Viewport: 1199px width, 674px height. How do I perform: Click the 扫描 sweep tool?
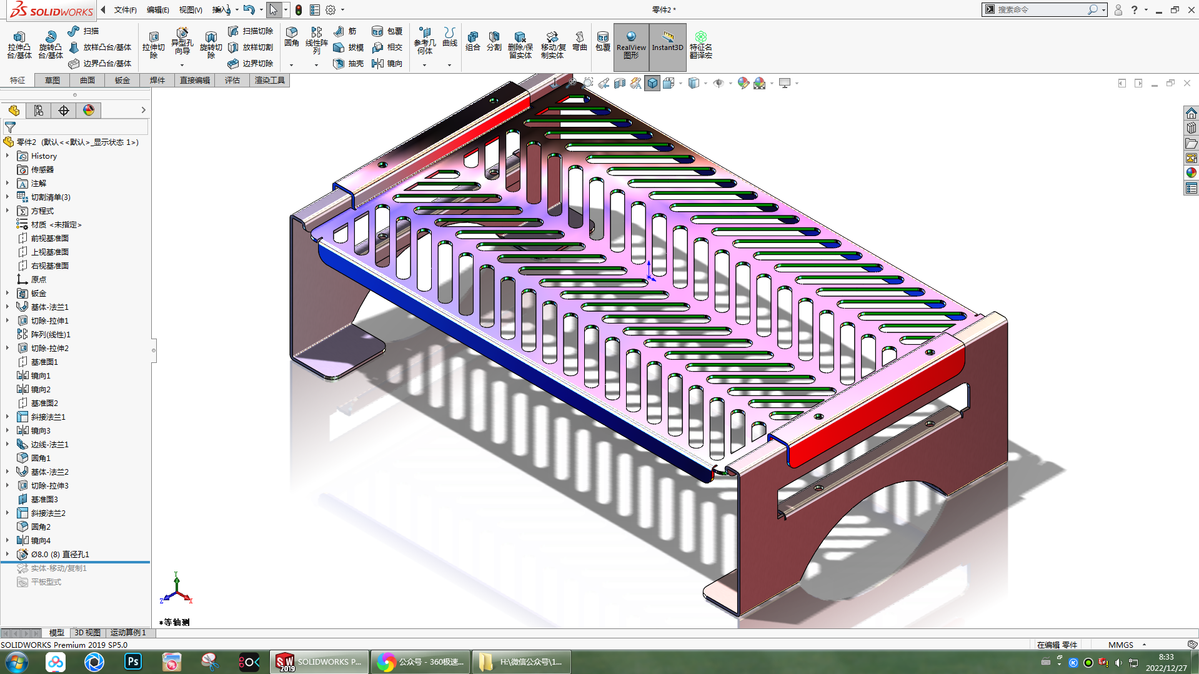[x=84, y=31]
